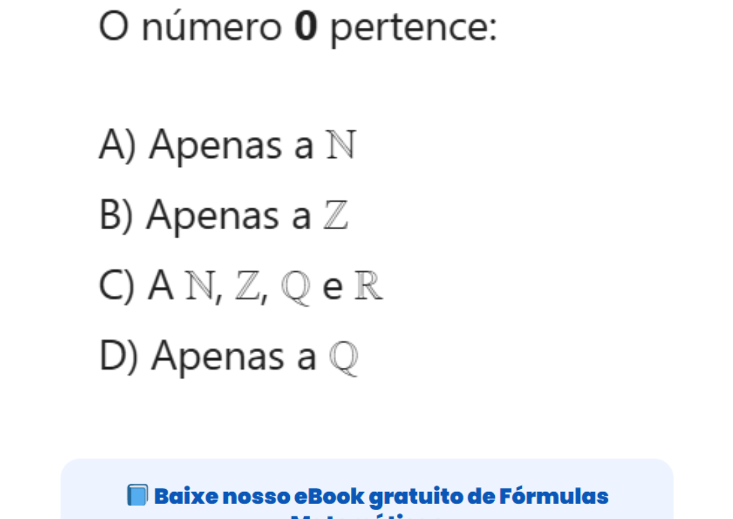Select answer text "Apenas a" in option B
This screenshot has height=519, width=733.
point(229,215)
